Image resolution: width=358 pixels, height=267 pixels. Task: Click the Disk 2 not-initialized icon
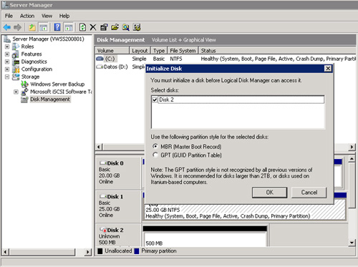[103, 230]
